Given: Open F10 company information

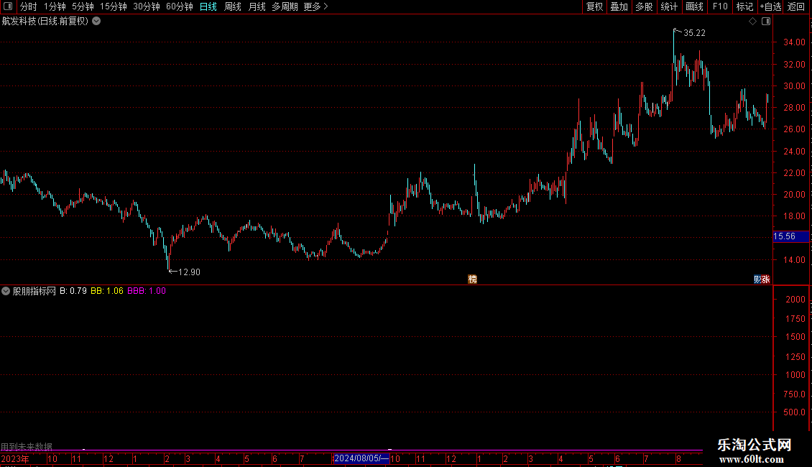Looking at the screenshot, I should click(x=720, y=6).
